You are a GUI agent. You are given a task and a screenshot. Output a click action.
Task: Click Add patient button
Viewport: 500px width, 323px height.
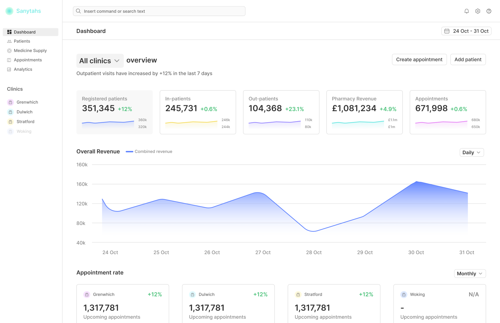coord(468,60)
